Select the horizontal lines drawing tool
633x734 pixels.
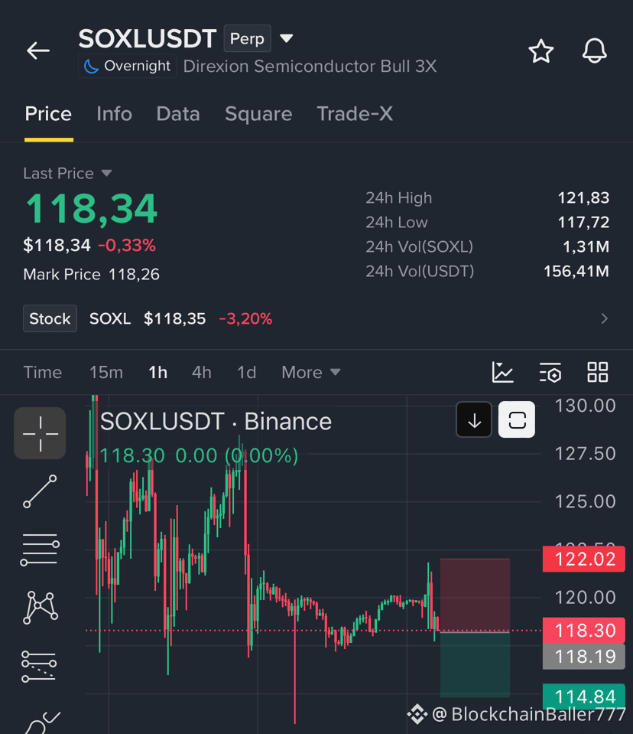click(x=41, y=550)
